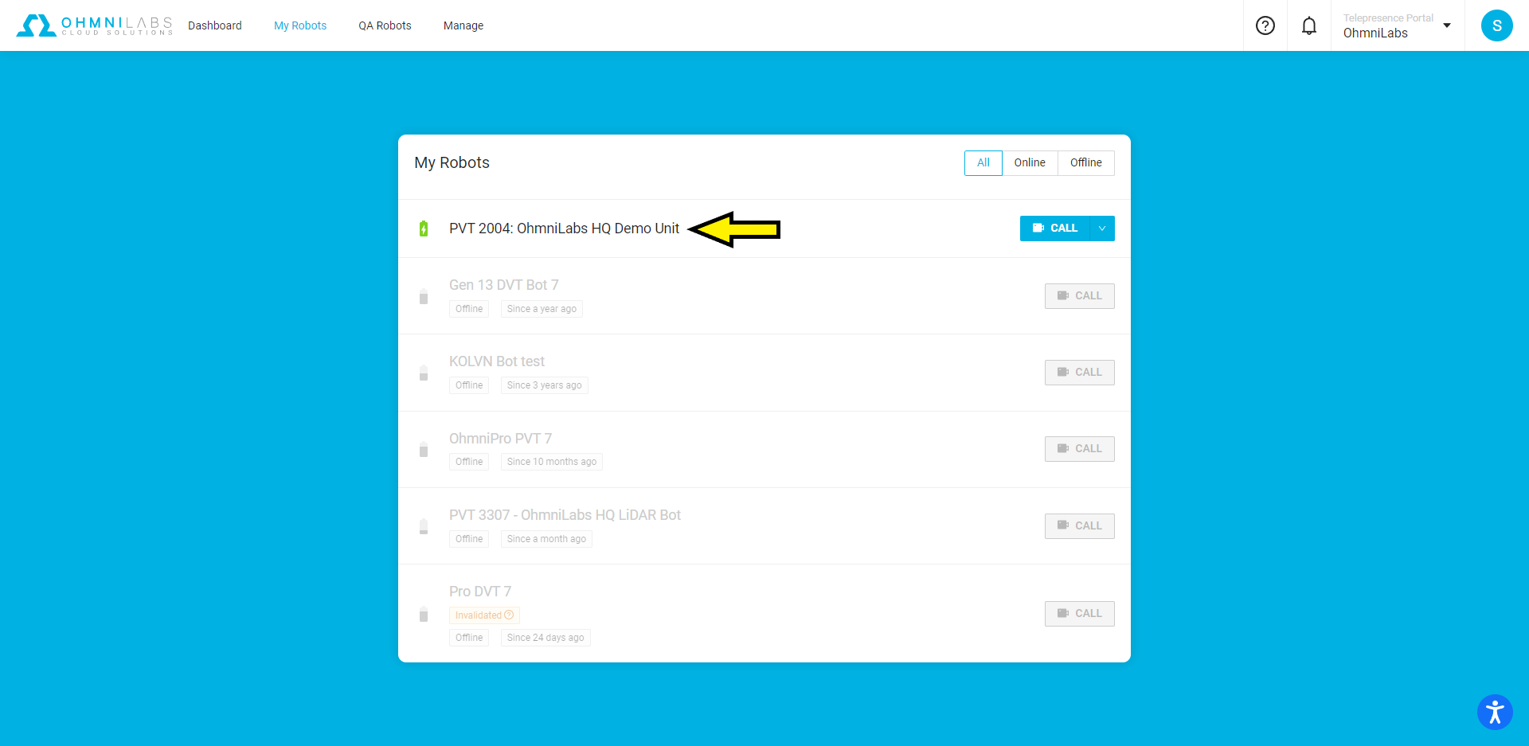This screenshot has height=746, width=1529.
Task: Click 'Since a year ago' tag
Action: coord(542,309)
